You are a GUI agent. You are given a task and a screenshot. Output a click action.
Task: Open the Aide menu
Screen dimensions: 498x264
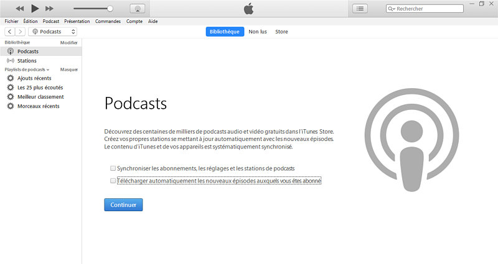[153, 21]
